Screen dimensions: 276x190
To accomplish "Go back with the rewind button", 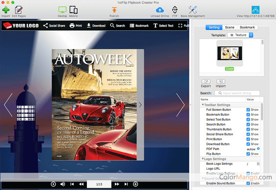I will [x=81, y=184].
